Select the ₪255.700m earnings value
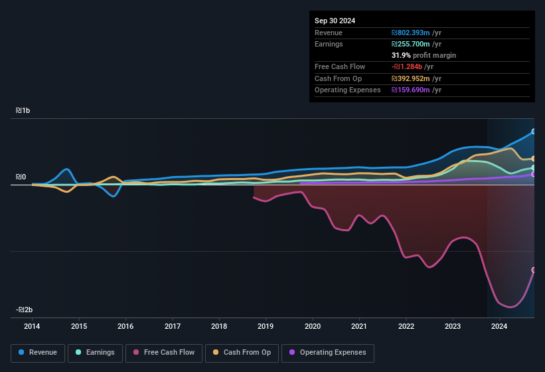Image resolution: width=545 pixels, height=372 pixels. point(410,44)
